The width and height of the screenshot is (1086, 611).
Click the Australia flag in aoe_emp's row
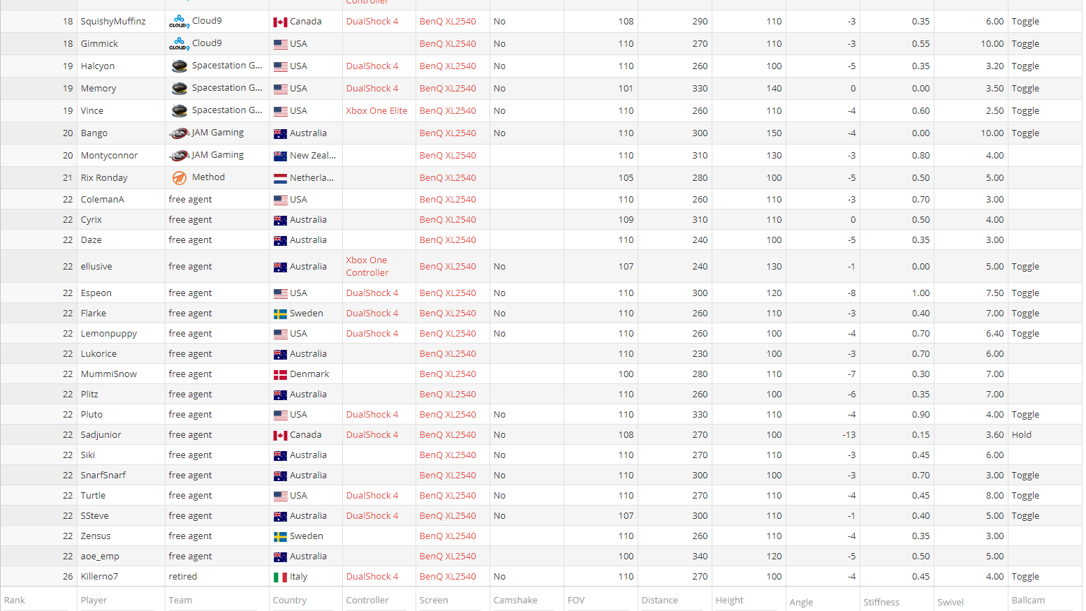(280, 557)
